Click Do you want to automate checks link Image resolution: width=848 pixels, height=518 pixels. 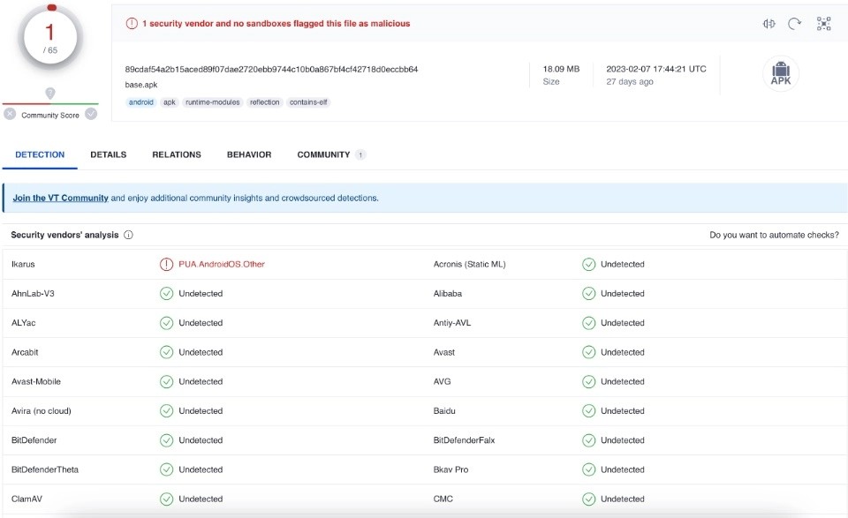click(774, 235)
